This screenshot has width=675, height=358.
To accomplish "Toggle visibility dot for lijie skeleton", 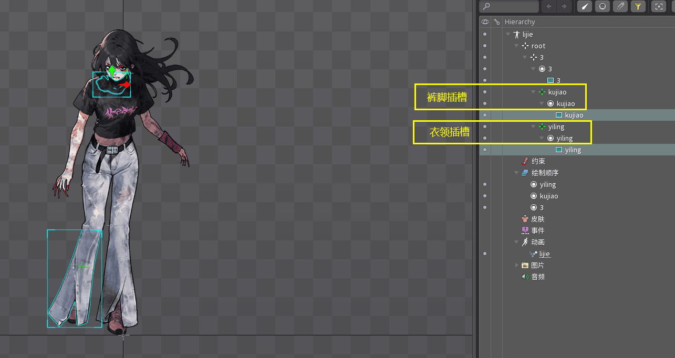I will pos(485,35).
